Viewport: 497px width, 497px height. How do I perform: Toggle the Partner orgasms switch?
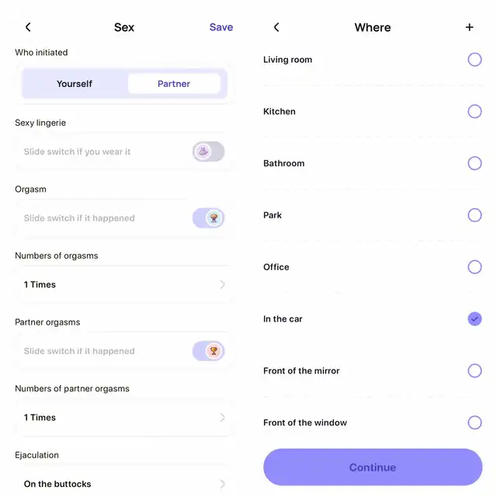208,351
